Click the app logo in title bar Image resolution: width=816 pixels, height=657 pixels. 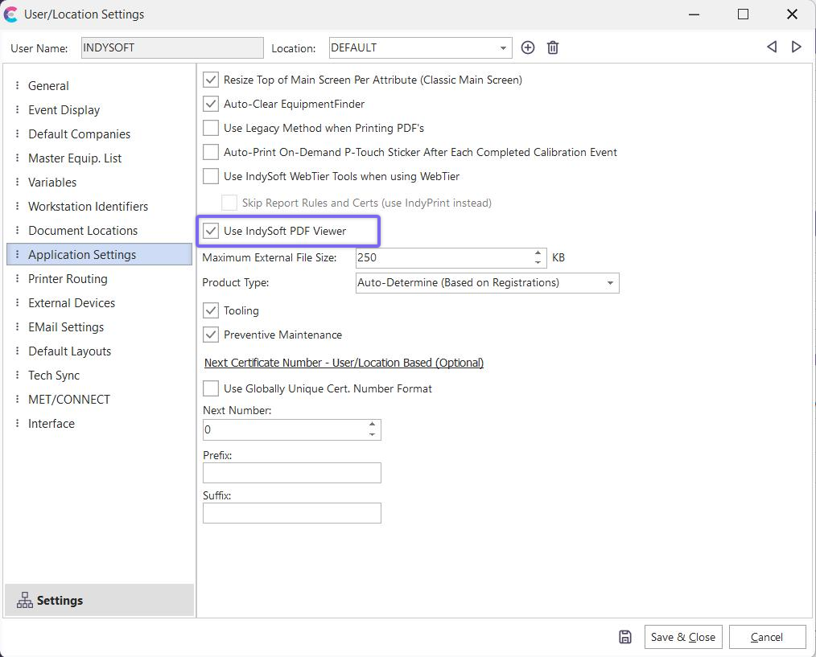tap(10, 14)
